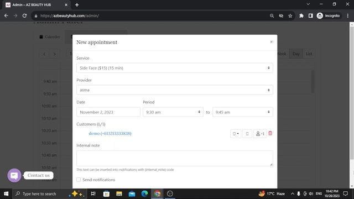Open the Chrome three-dot menu
The image size is (354, 199).
[348, 16]
